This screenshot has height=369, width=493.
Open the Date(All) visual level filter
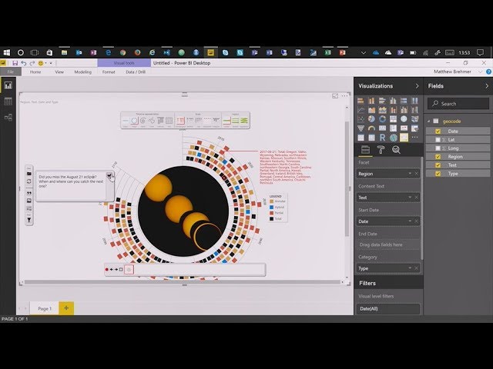pyautogui.click(x=388, y=309)
